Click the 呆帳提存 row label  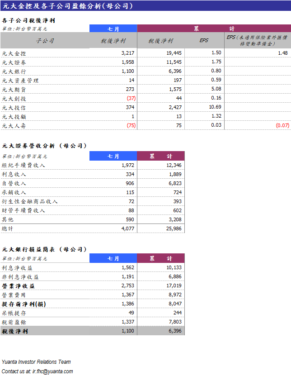point(14,313)
